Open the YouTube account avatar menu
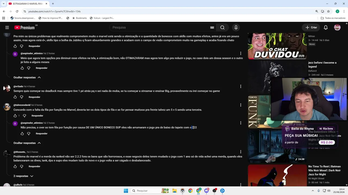This screenshot has height=195, width=348. pyautogui.click(x=337, y=27)
